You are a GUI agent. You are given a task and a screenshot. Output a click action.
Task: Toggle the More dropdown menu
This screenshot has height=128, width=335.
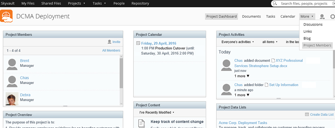[x=307, y=16]
